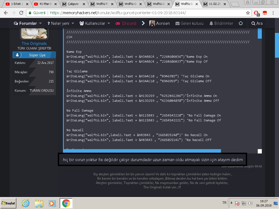Switch to Wolftü Po tab
Image resolution: width=279 pixels, height=209 pixels.
tap(101, 4)
